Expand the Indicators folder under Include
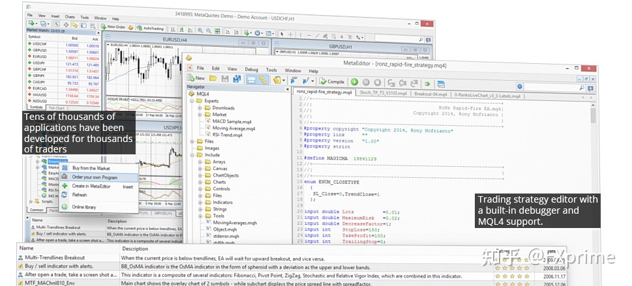 coord(200,202)
